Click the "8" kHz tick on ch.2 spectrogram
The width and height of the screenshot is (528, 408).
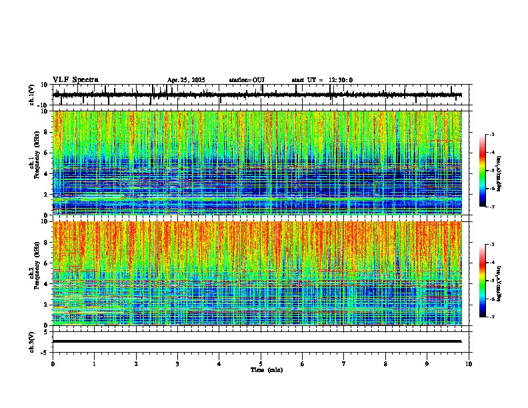47,243
